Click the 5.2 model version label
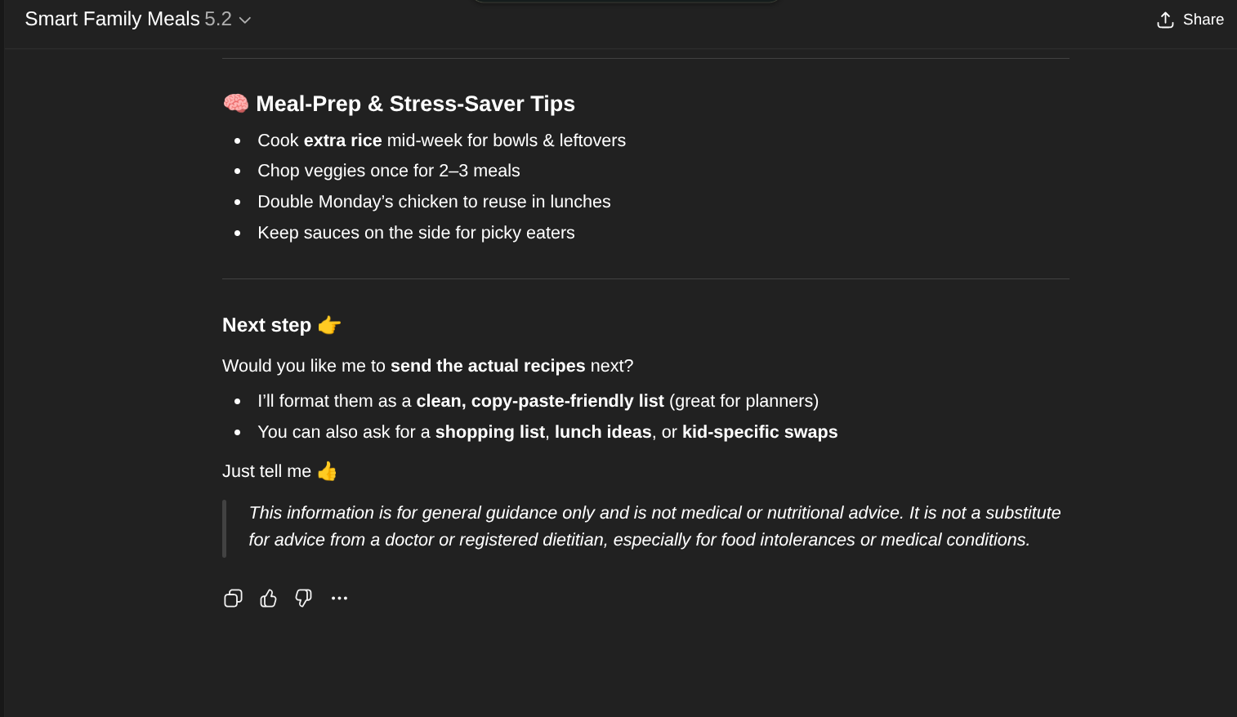 click(x=218, y=19)
